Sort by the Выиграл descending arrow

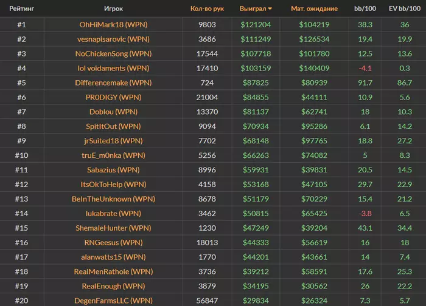pyautogui.click(x=270, y=8)
